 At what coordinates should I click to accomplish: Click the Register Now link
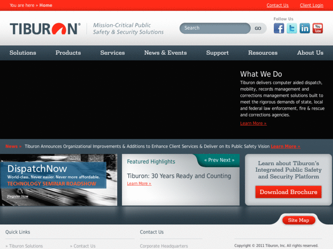coord(17,196)
